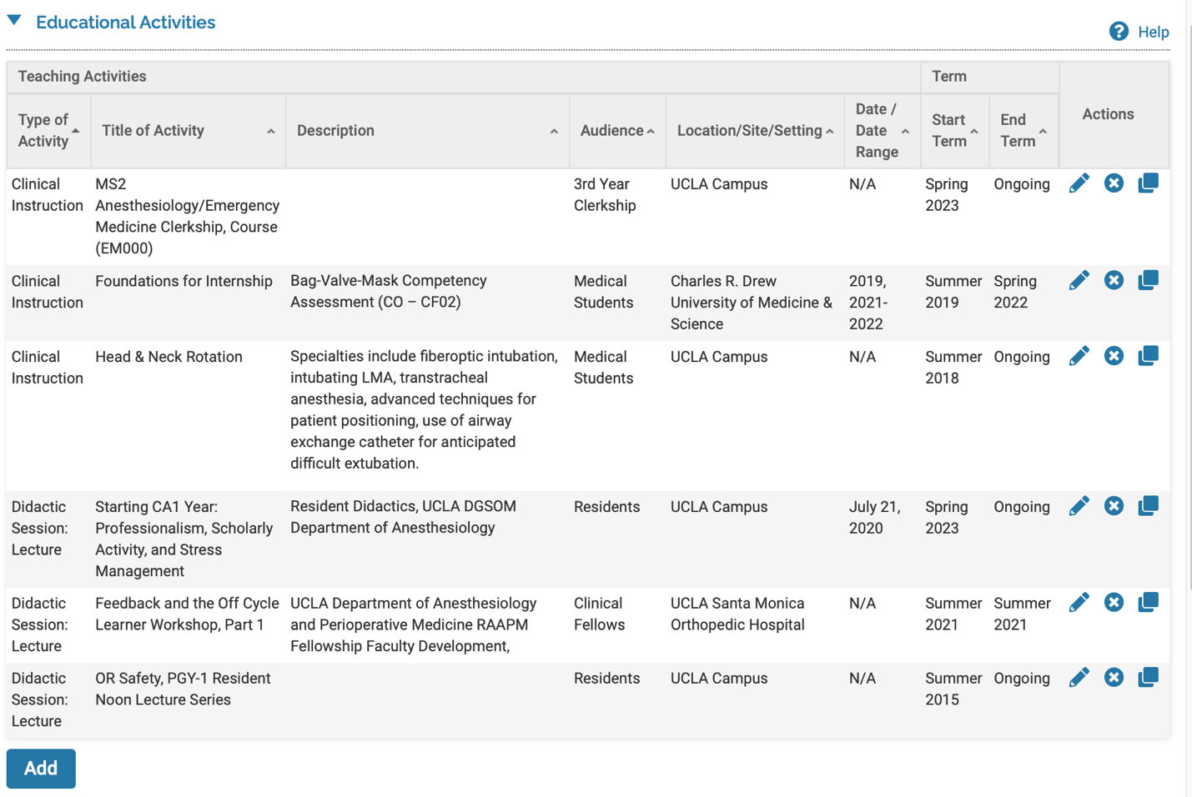Duplicate the Feedback and the Off Cycle Learner row
This screenshot has width=1192, height=797.
click(x=1149, y=603)
